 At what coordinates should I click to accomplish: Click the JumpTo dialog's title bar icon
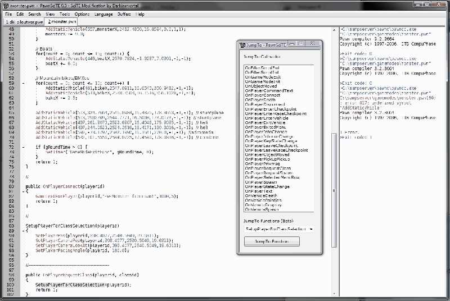[244, 44]
